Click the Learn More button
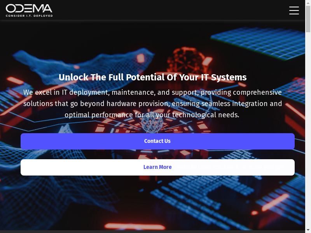Viewport: 311px width, 233px height. tap(157, 167)
